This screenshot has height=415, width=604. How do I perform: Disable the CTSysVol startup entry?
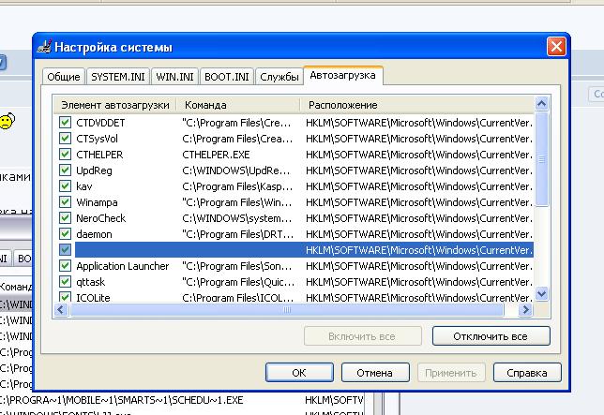coord(65,139)
